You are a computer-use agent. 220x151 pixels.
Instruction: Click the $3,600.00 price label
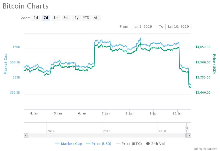coord(203,93)
